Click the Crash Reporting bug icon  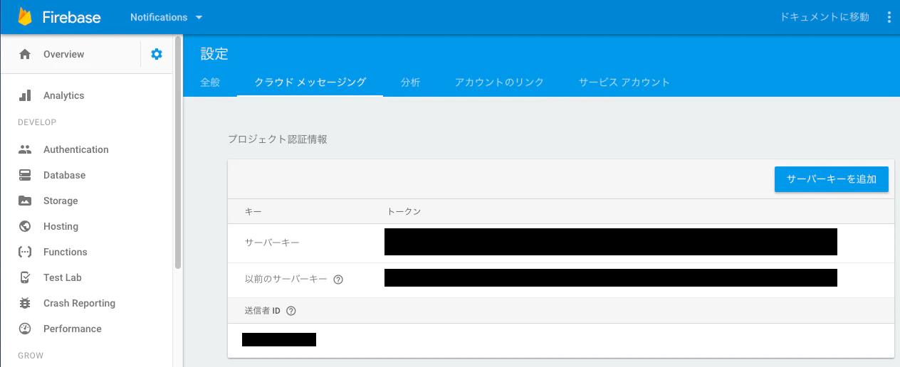point(25,303)
